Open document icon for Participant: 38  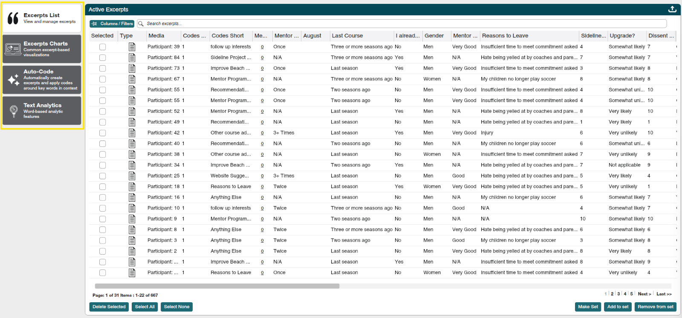tap(132, 154)
